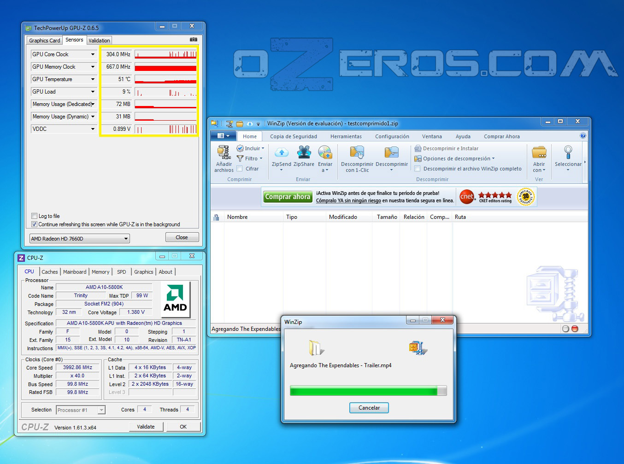This screenshot has width=624, height=464.
Task: Open Comprar Ahora ribbon tab
Action: click(x=502, y=136)
